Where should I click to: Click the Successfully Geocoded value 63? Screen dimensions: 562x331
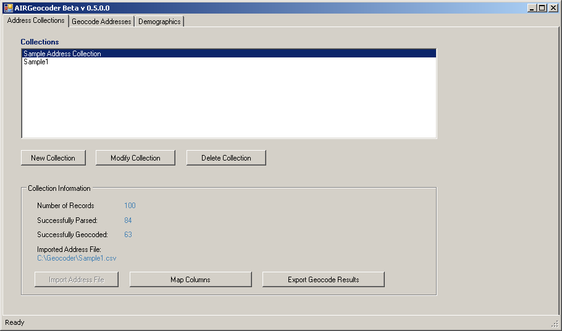pos(128,234)
